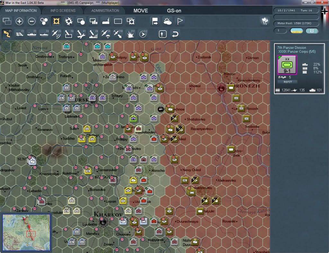
Task: Click the F12 end turn icon
Action: tap(143, 34)
